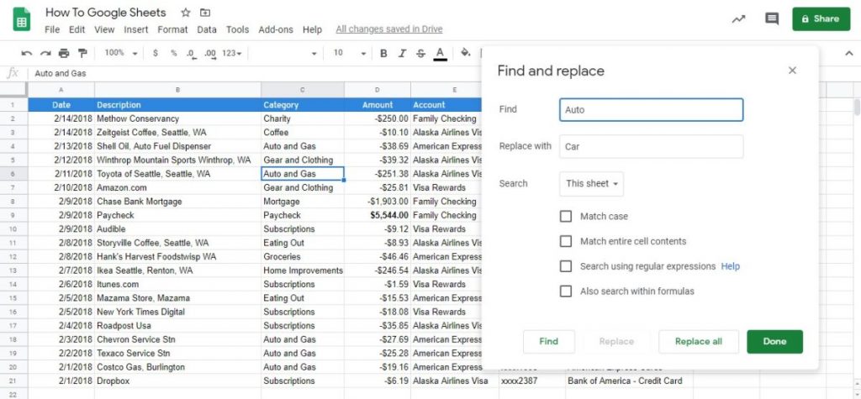Expand the font size 10 dropdown
The width and height of the screenshot is (861, 399).
point(346,53)
